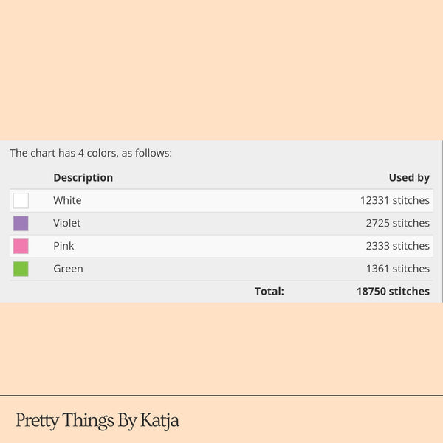Click the Green row label
The width and height of the screenshot is (443, 443).
[x=68, y=269]
